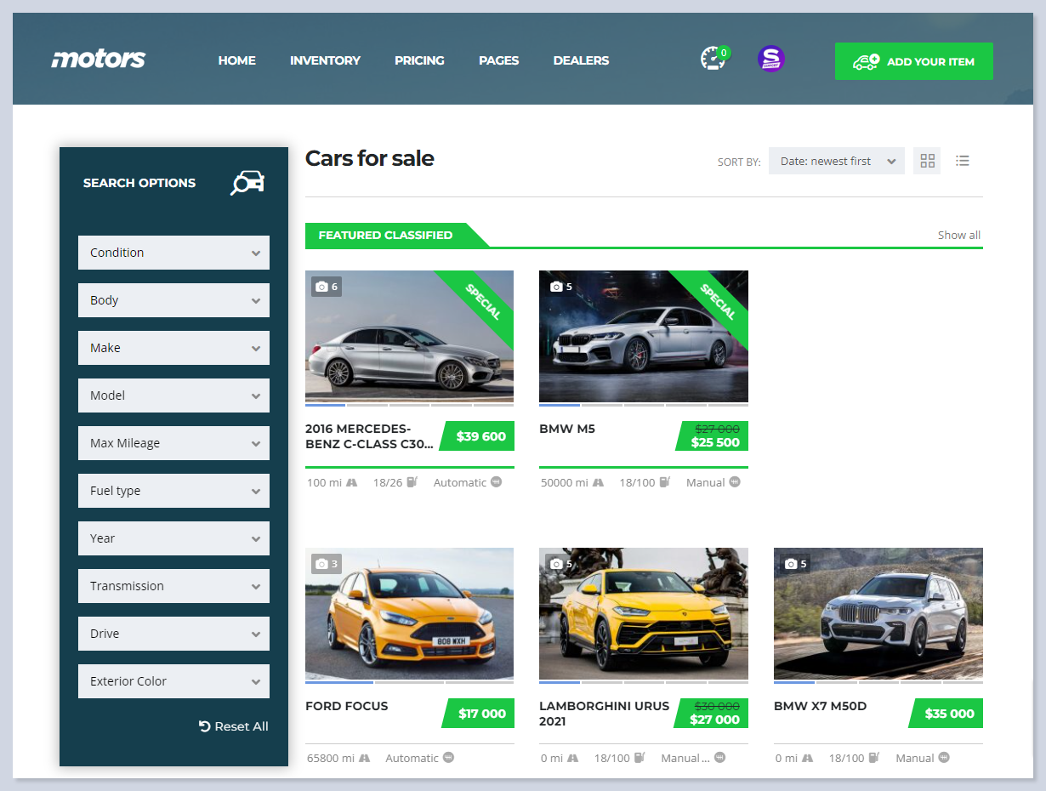Expand the Fuel type dropdown
The width and height of the screenshot is (1046, 791).
point(173,491)
